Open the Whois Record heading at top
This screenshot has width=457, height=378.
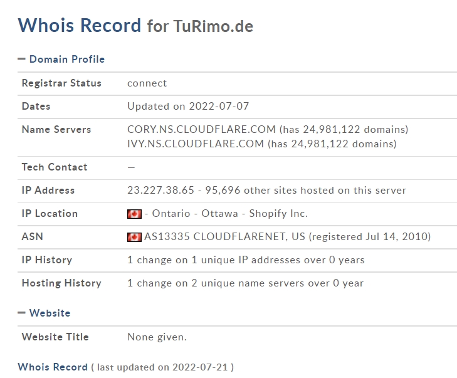coord(79,25)
